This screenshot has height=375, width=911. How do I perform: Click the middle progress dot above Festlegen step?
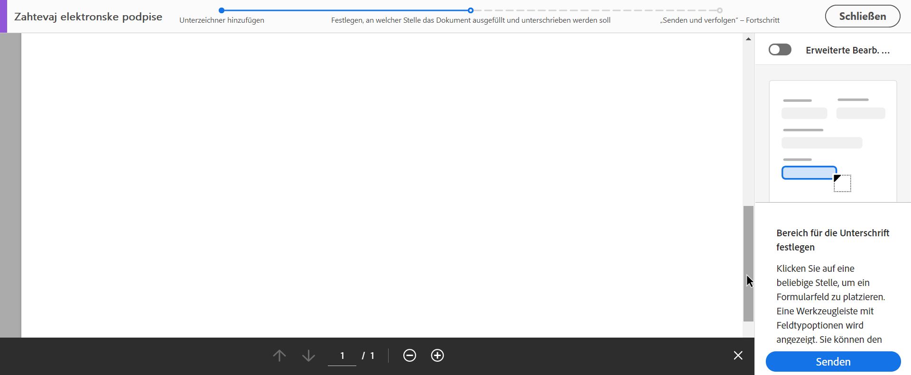(x=471, y=10)
